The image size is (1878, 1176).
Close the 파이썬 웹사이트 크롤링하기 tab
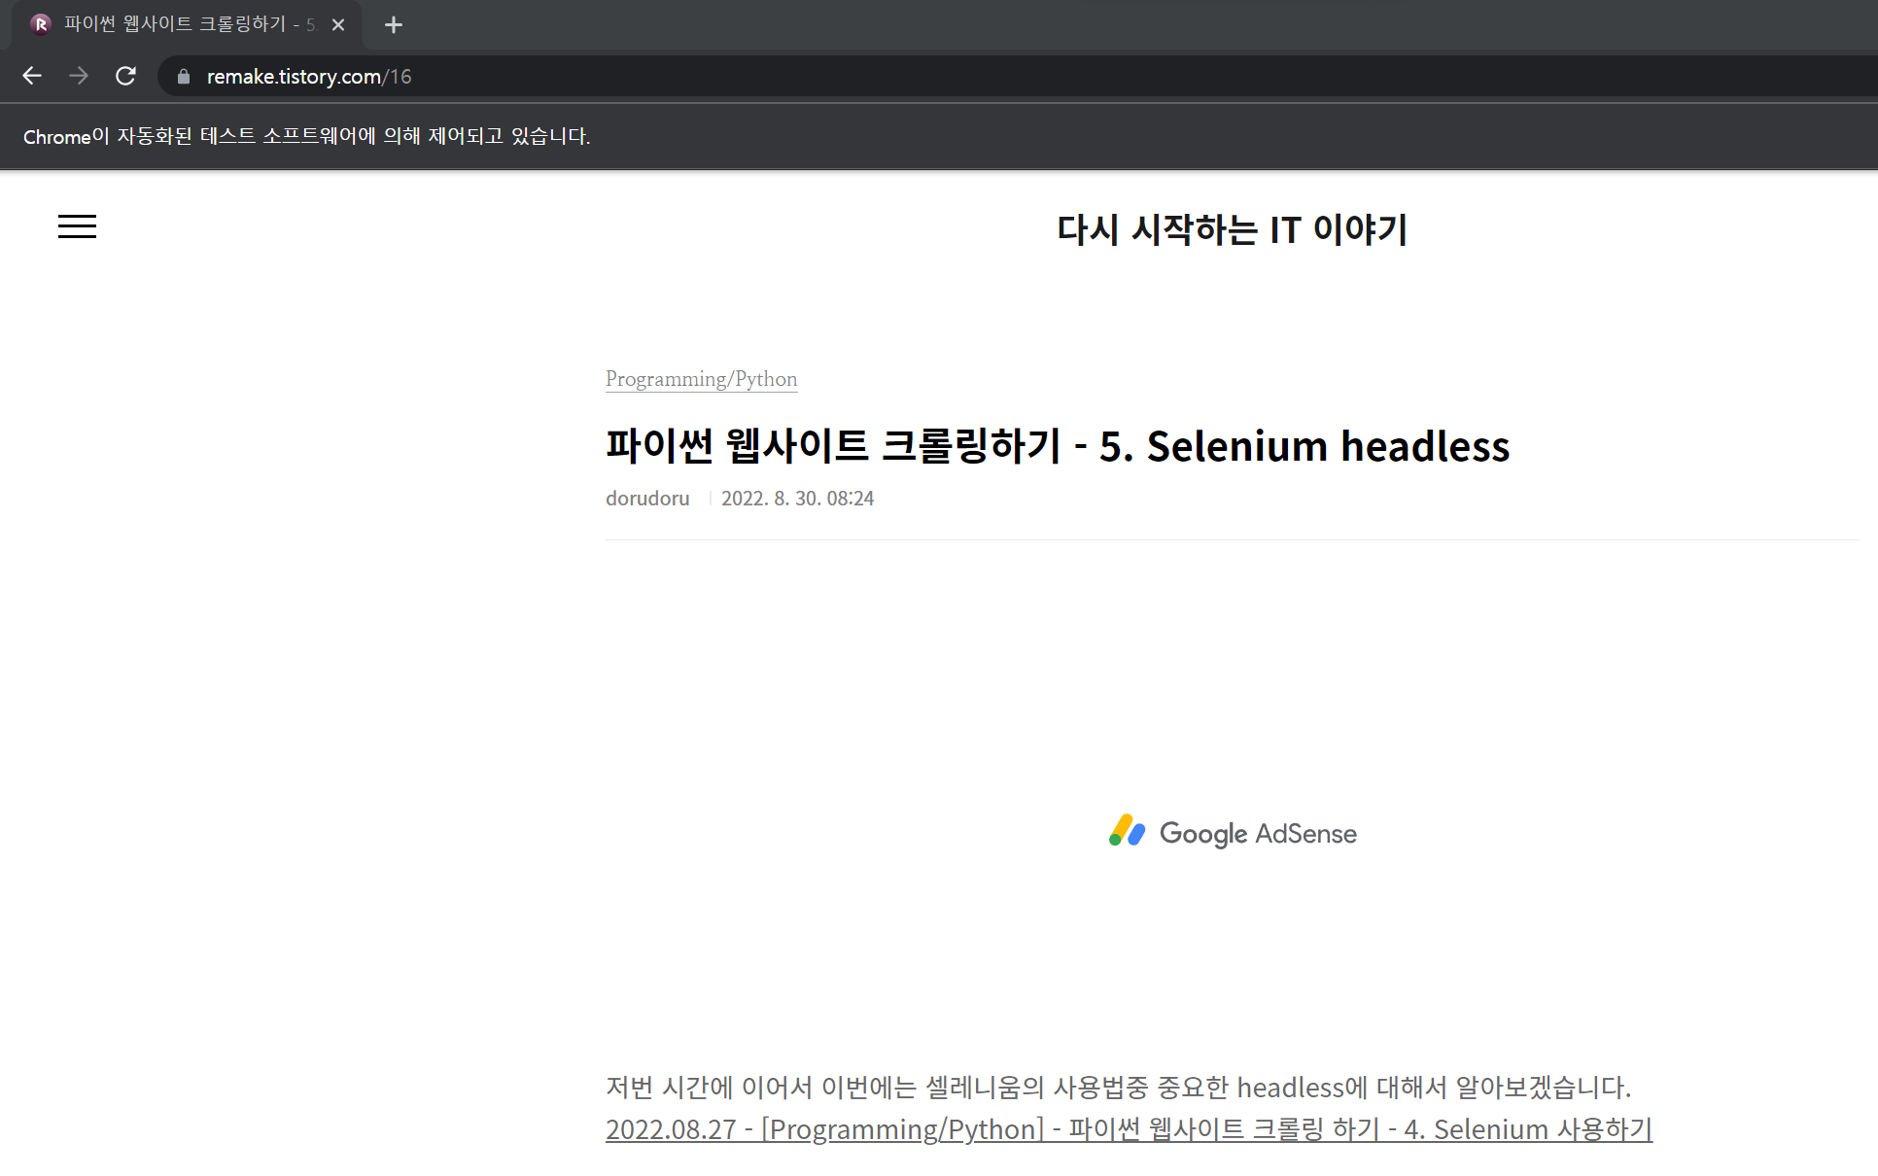tap(338, 25)
